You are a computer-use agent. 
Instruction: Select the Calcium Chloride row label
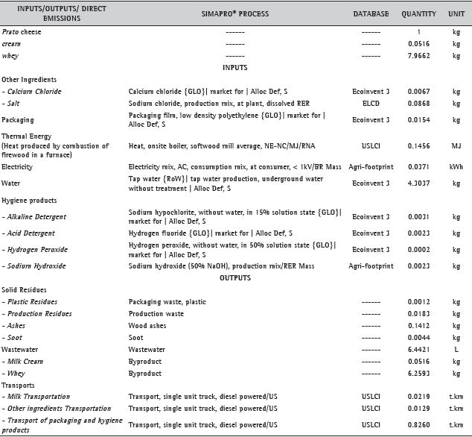click(x=33, y=92)
